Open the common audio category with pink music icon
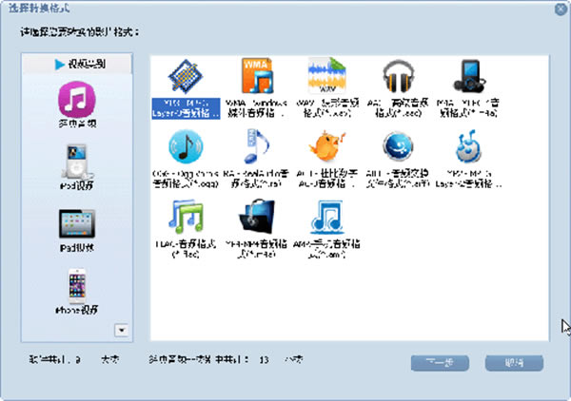 click(x=77, y=105)
